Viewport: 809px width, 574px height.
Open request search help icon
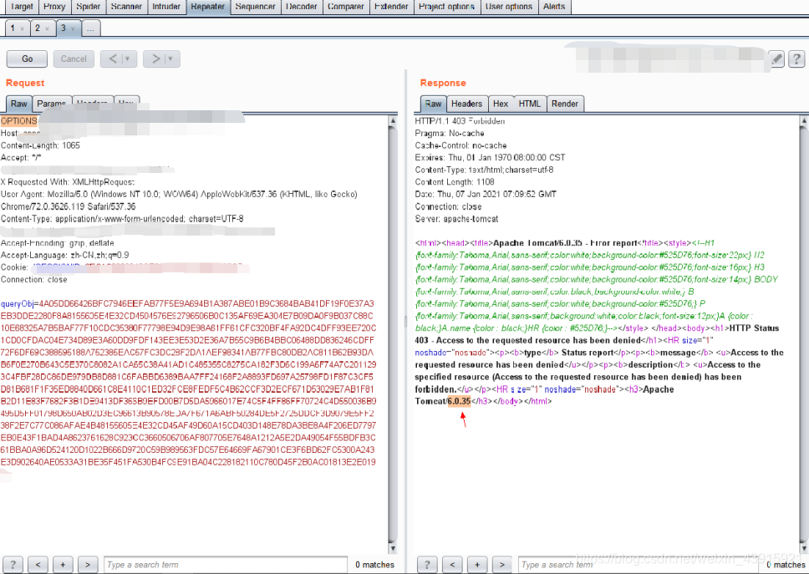[13, 565]
